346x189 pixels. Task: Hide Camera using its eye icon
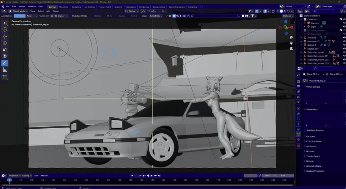[x=344, y=23]
